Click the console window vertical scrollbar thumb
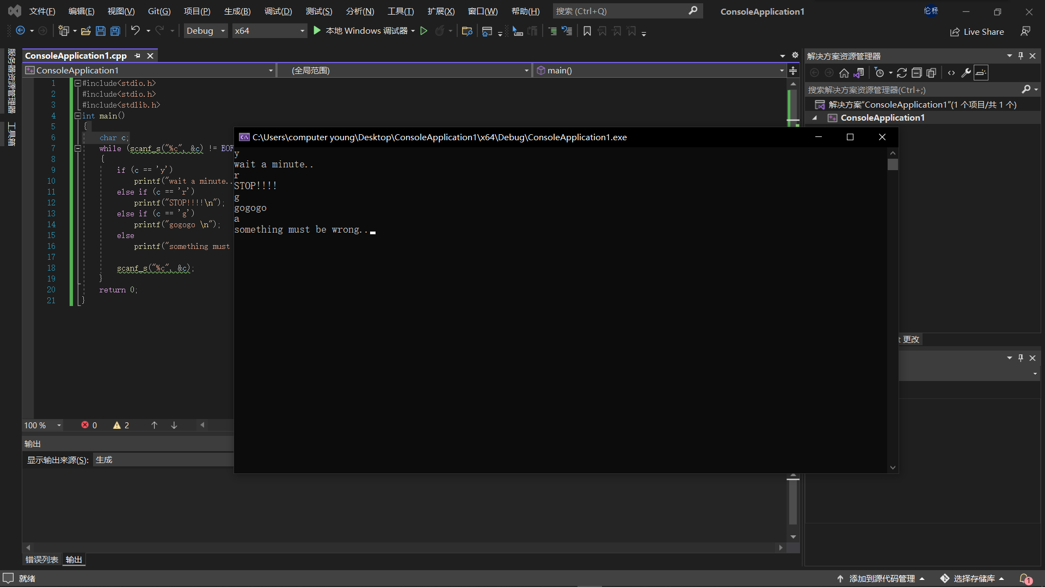 pyautogui.click(x=893, y=165)
